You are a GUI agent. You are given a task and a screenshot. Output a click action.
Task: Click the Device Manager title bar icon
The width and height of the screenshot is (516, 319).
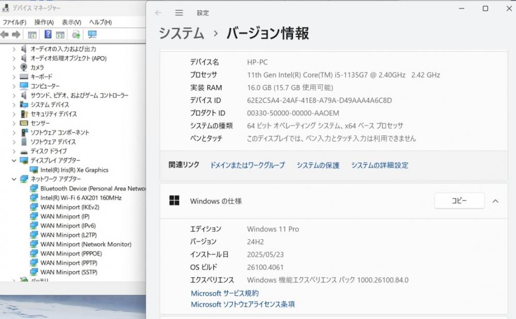6,8
